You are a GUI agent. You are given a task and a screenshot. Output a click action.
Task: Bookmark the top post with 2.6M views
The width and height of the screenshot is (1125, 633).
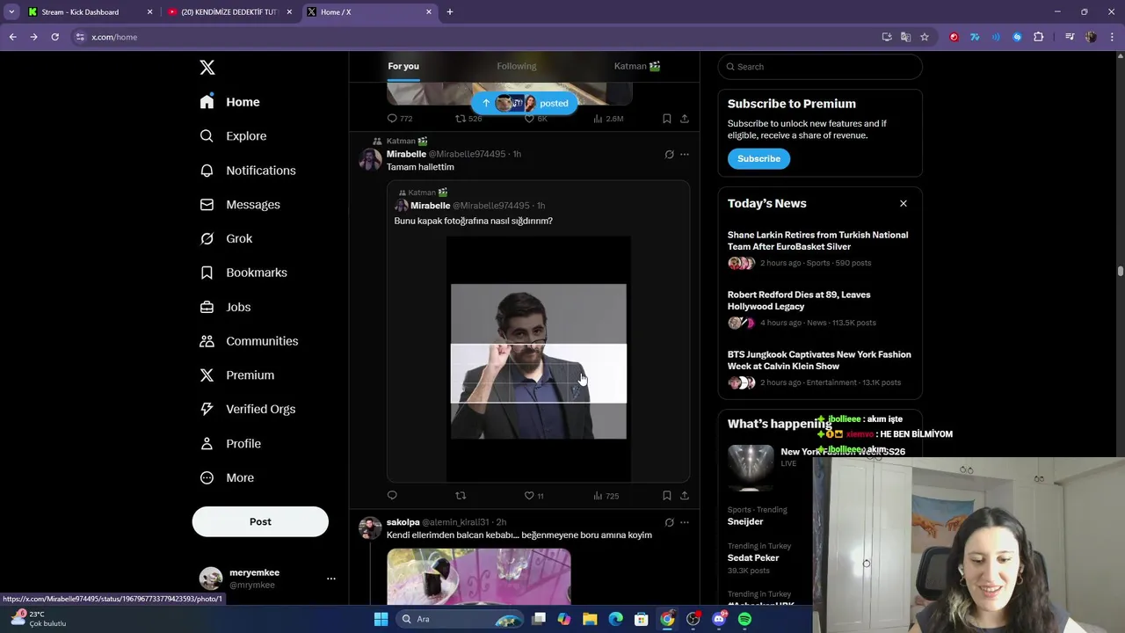667,119
